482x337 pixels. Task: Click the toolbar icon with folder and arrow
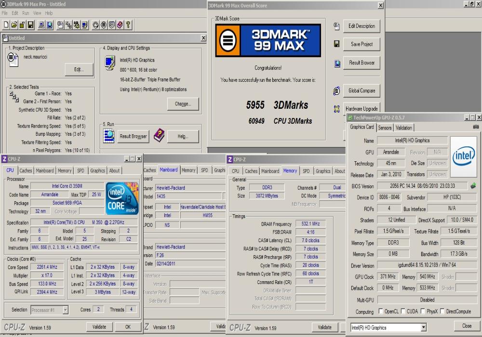pos(22,25)
